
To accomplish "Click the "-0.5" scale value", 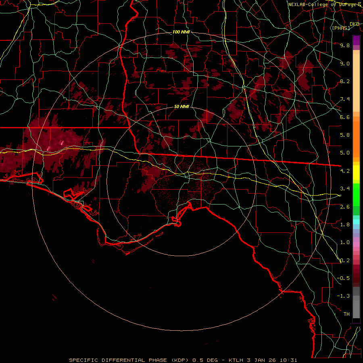I will click(343, 278).
